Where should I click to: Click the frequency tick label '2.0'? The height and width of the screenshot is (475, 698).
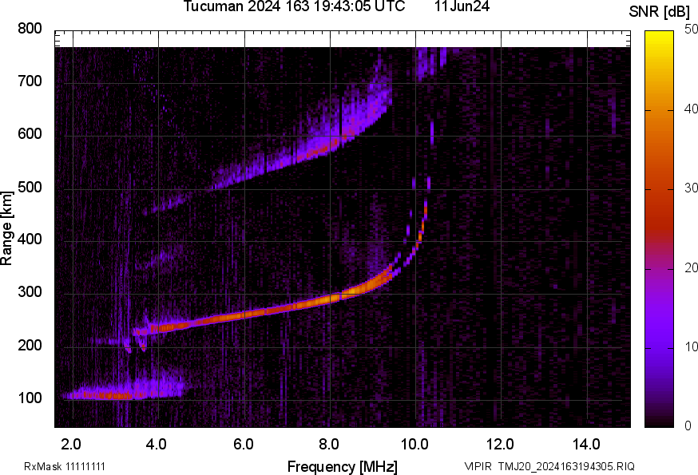point(71,444)
